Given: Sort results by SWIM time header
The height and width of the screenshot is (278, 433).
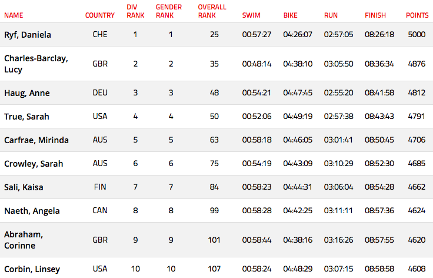Looking at the screenshot, I should click(251, 15).
